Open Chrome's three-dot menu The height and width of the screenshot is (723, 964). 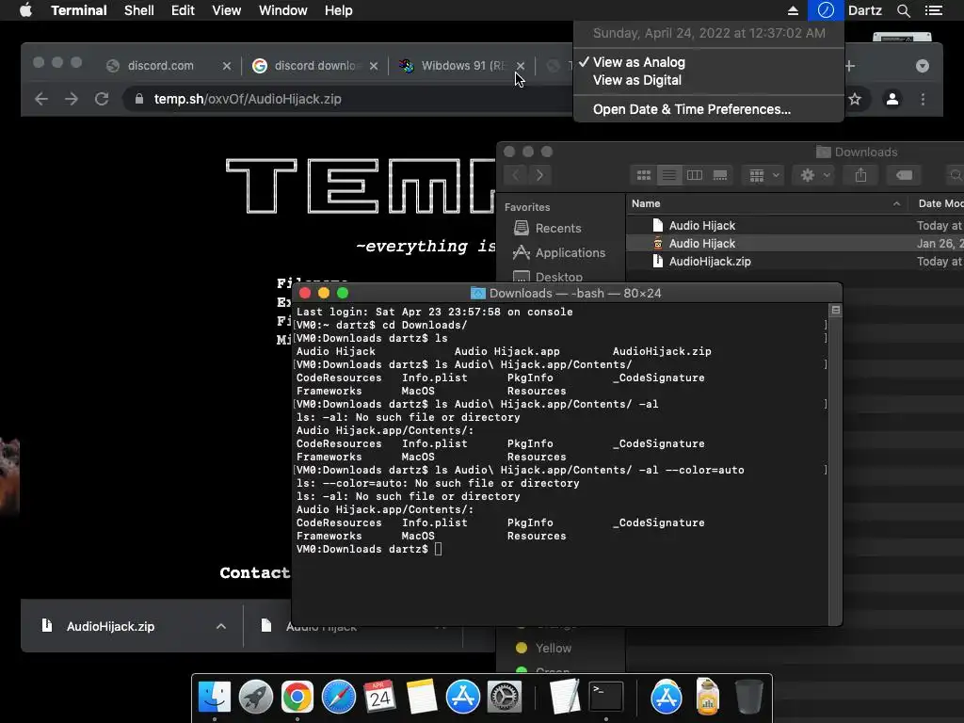tap(923, 99)
